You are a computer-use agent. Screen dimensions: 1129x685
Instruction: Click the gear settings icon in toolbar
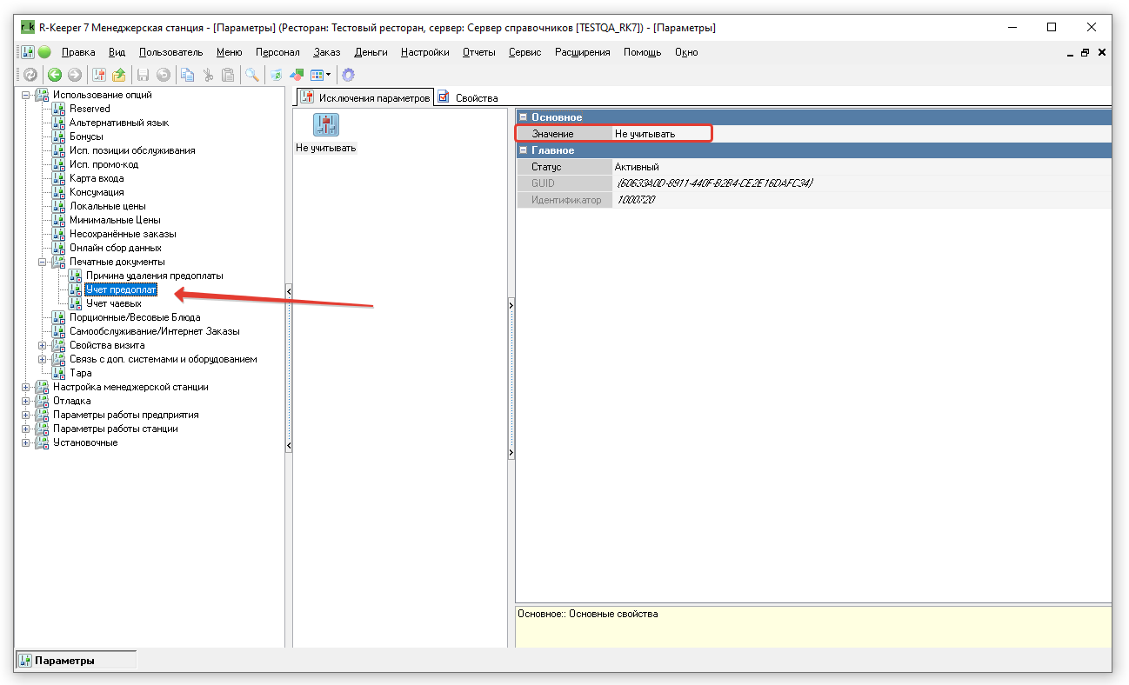(348, 75)
